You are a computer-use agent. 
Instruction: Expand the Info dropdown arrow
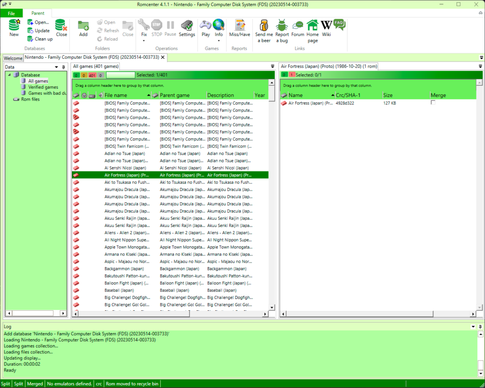pos(219,41)
